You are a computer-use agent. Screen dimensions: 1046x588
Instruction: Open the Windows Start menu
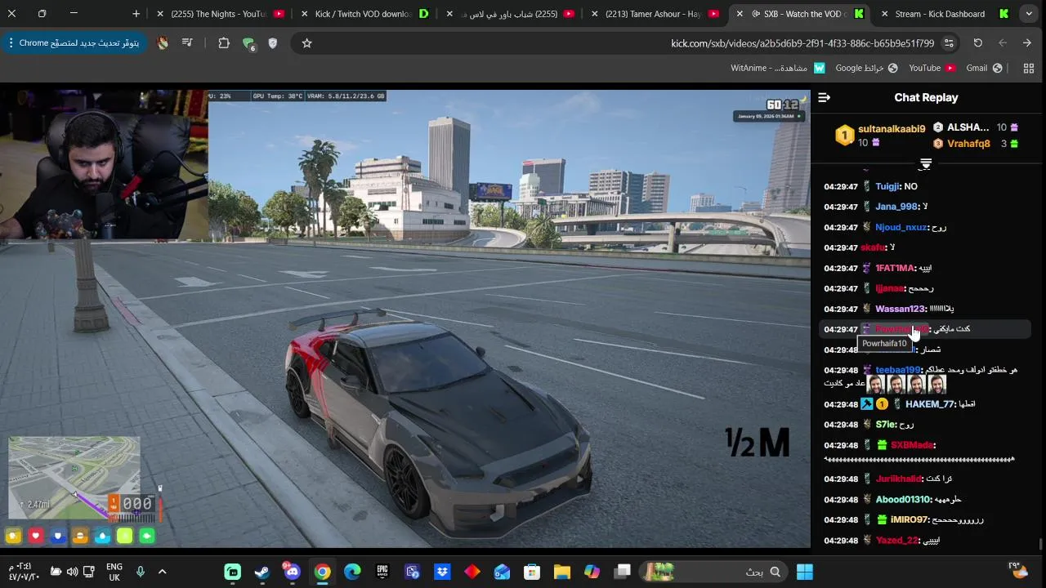(805, 572)
